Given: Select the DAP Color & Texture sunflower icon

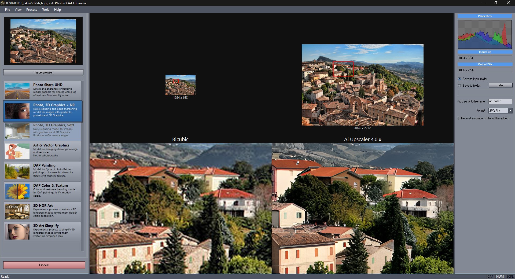Looking at the screenshot, I should coord(17,191).
